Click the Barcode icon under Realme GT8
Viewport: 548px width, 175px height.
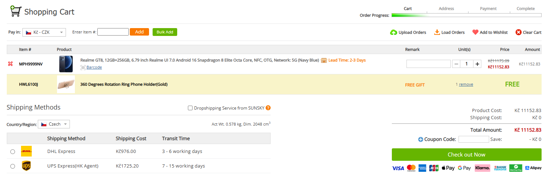(x=83, y=67)
